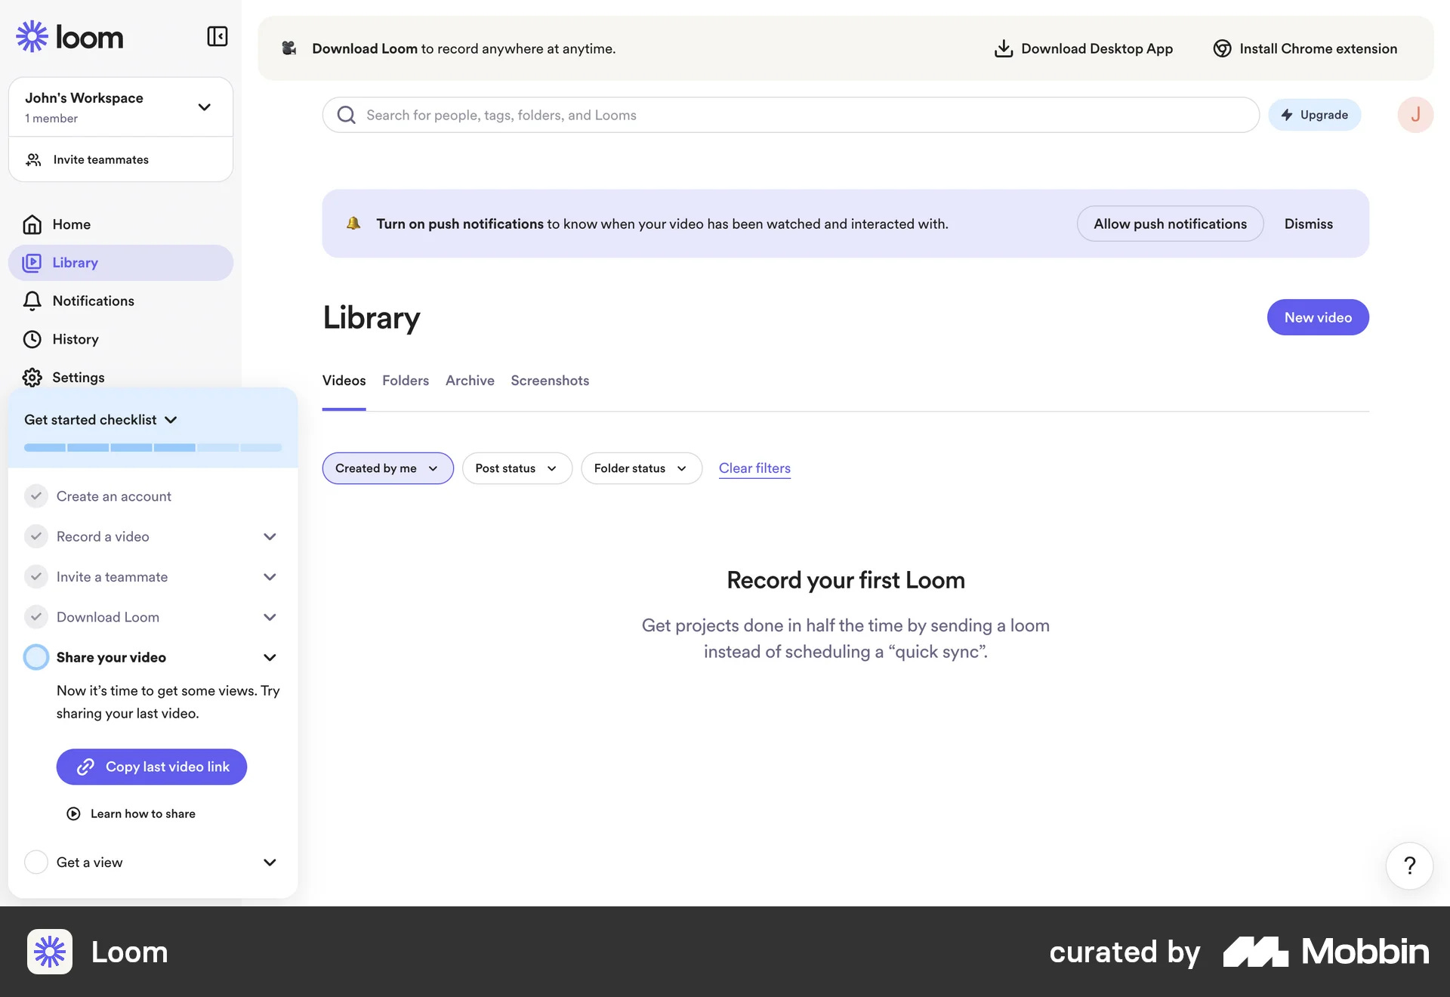Open the Created by me filter dropdown
Screen dimensions: 1450x997
click(x=387, y=468)
